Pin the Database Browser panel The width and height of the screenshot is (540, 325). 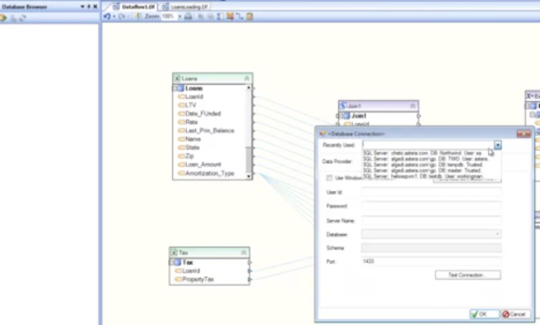click(89, 7)
